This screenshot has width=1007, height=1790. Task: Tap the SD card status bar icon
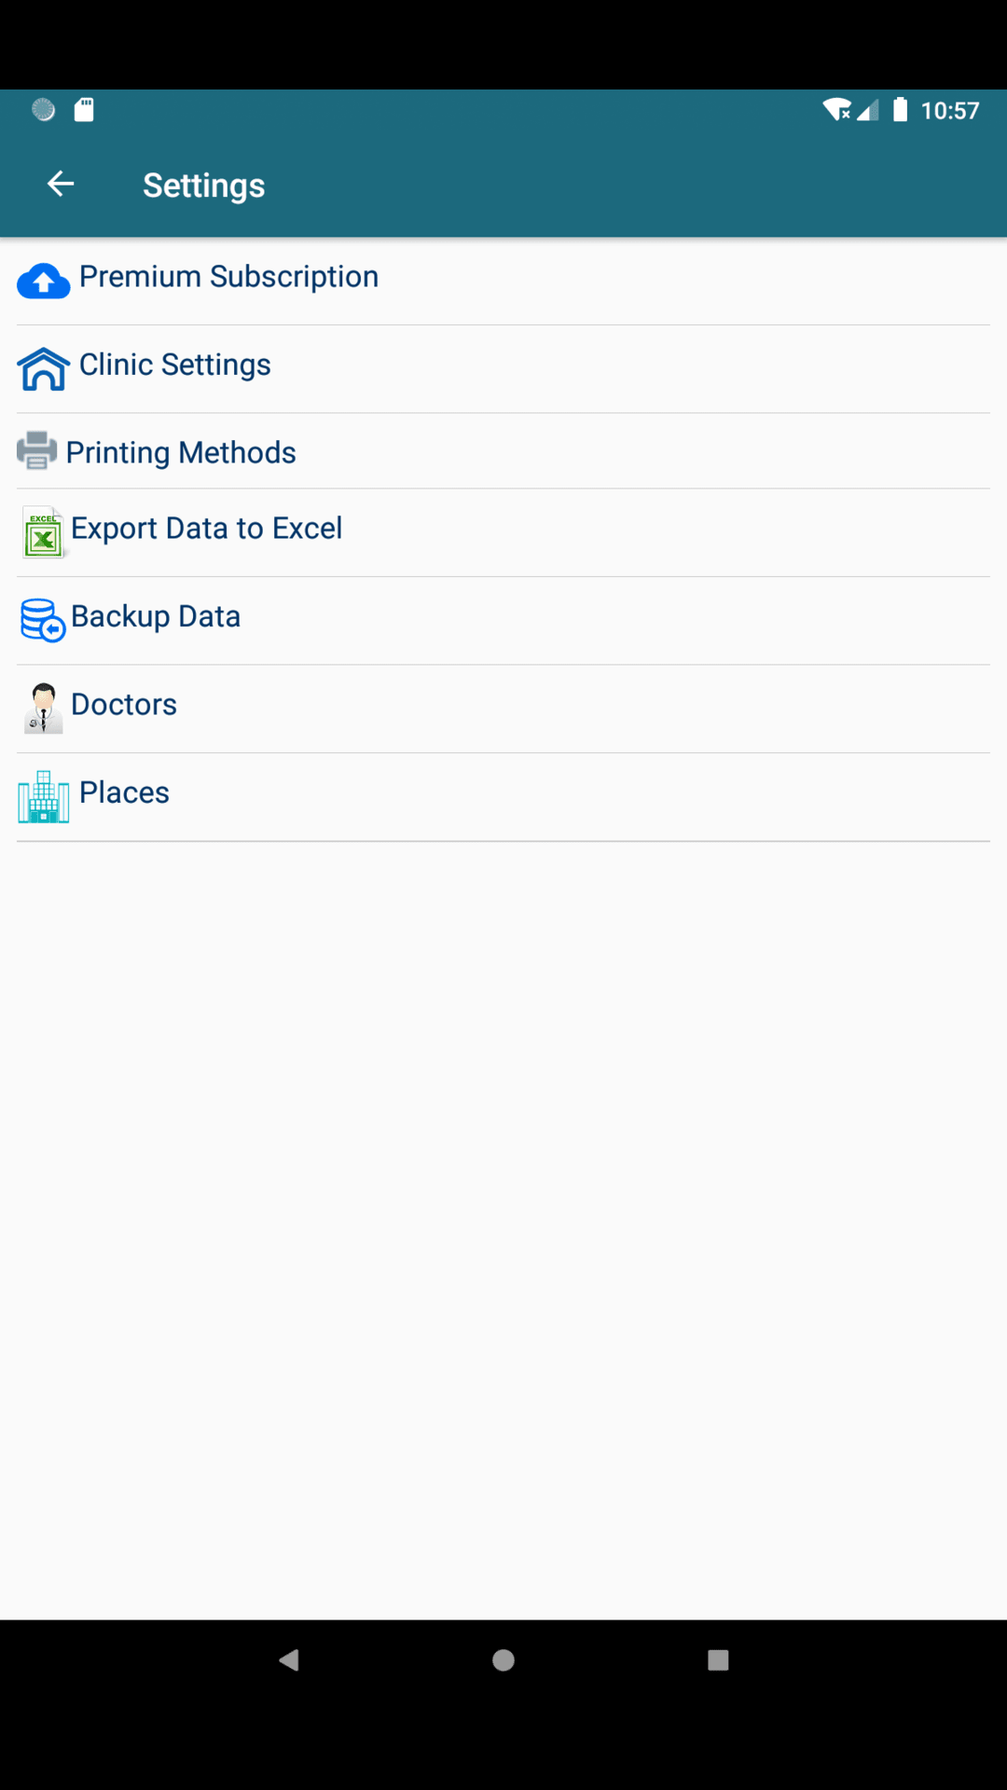pyautogui.click(x=84, y=110)
